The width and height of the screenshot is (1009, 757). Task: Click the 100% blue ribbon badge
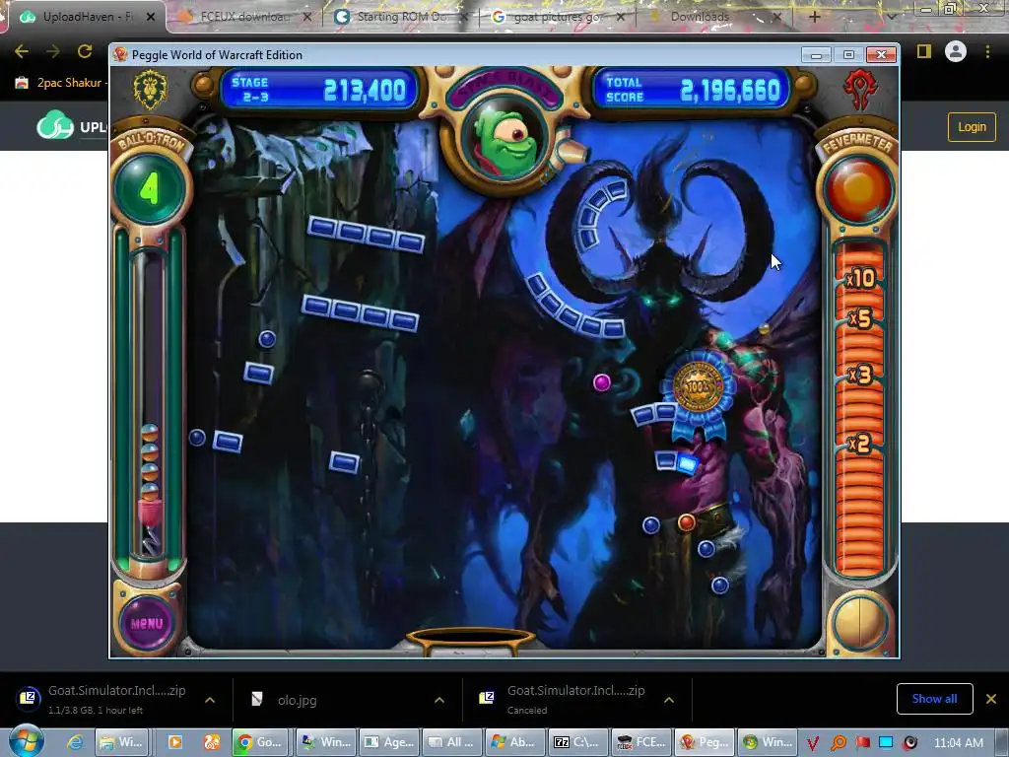tap(699, 394)
